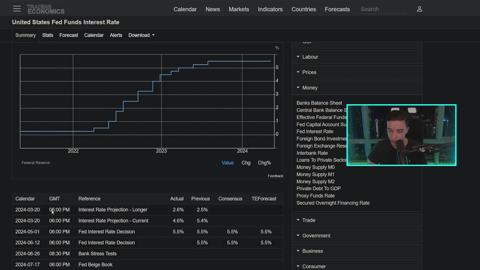Click the 2.6% actual value cell
The height and width of the screenshot is (270, 480).
coord(178,210)
